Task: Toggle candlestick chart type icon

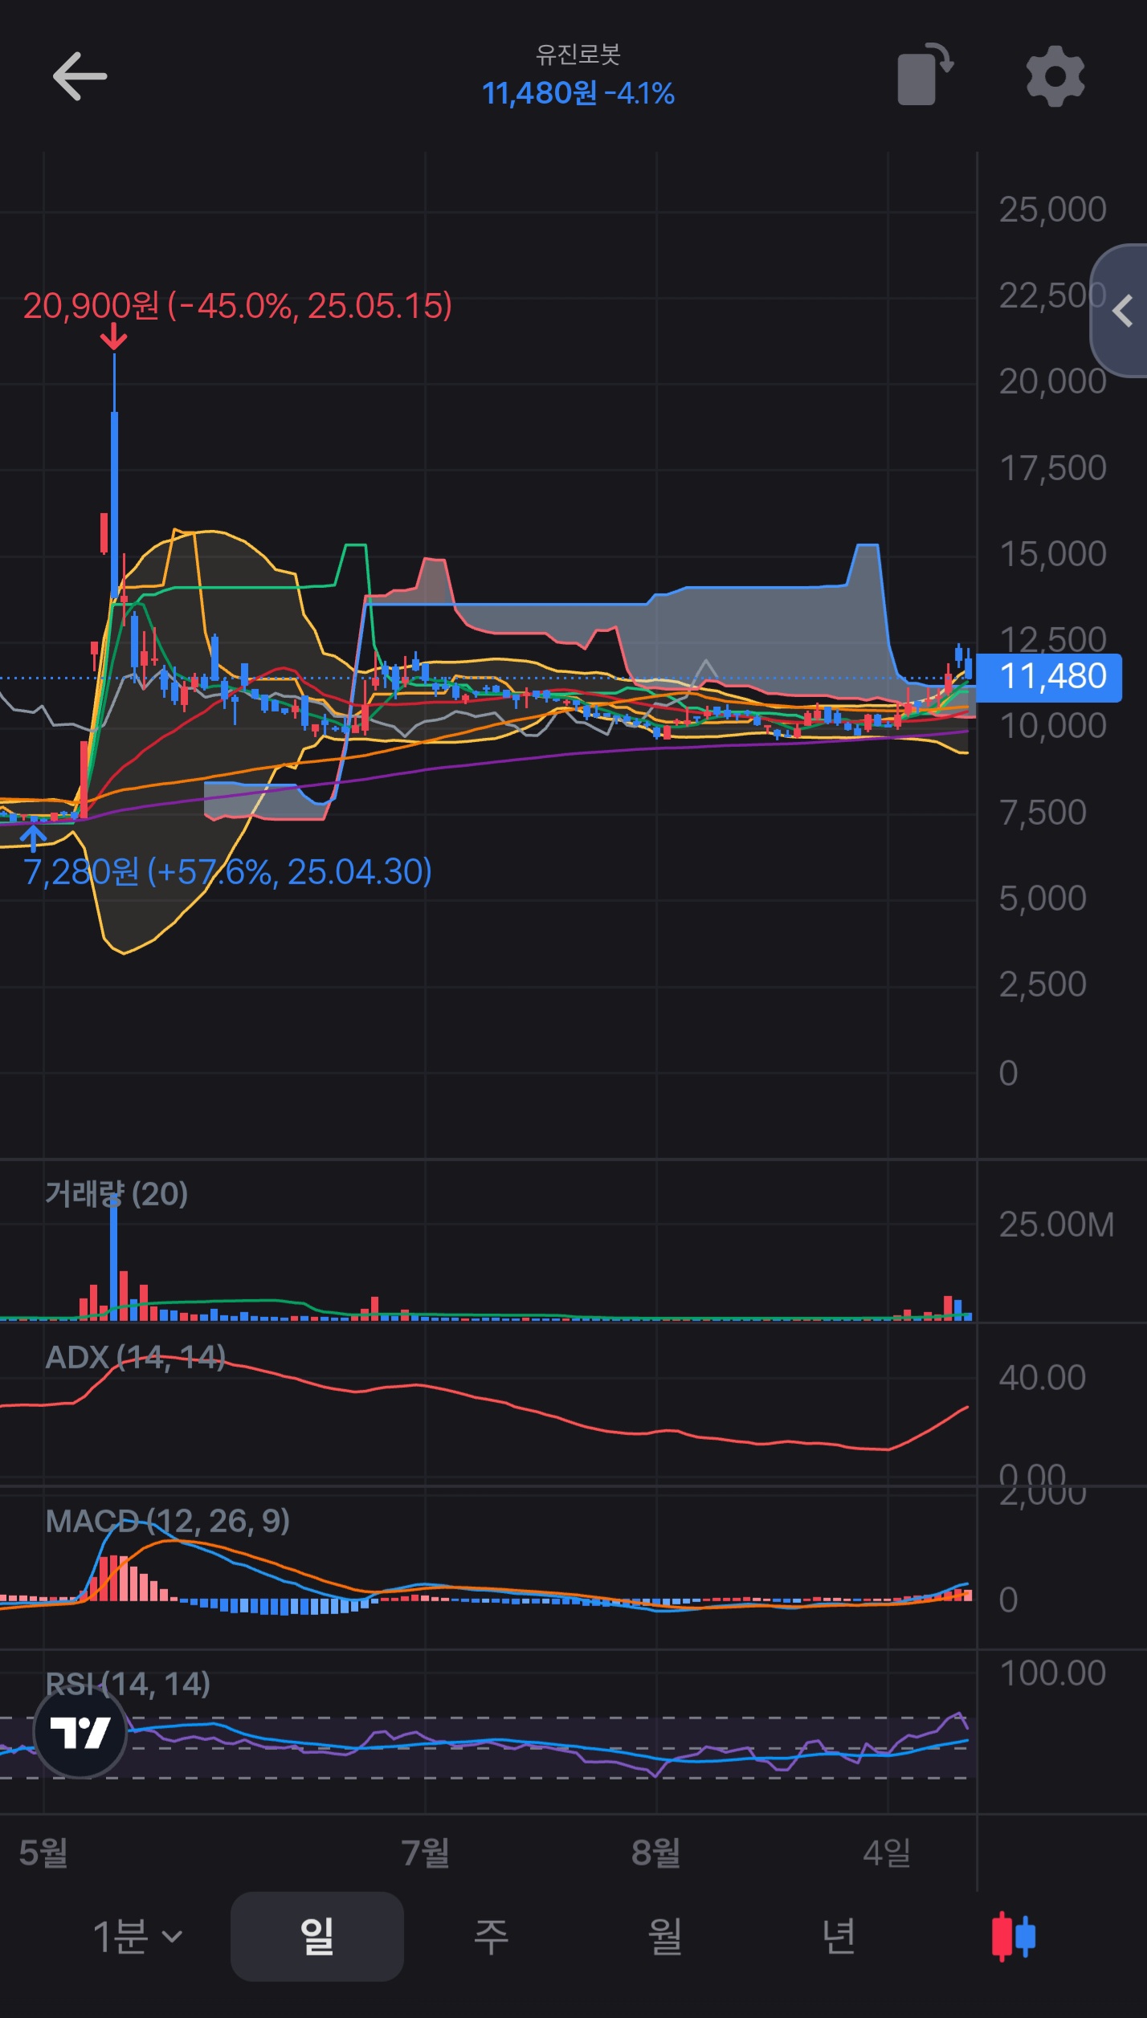Action: point(1013,1936)
